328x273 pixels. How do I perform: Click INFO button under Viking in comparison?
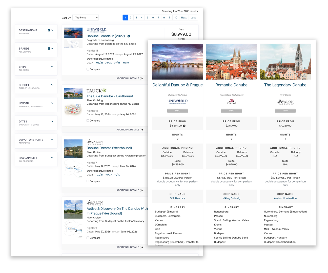pyautogui.click(x=231, y=111)
